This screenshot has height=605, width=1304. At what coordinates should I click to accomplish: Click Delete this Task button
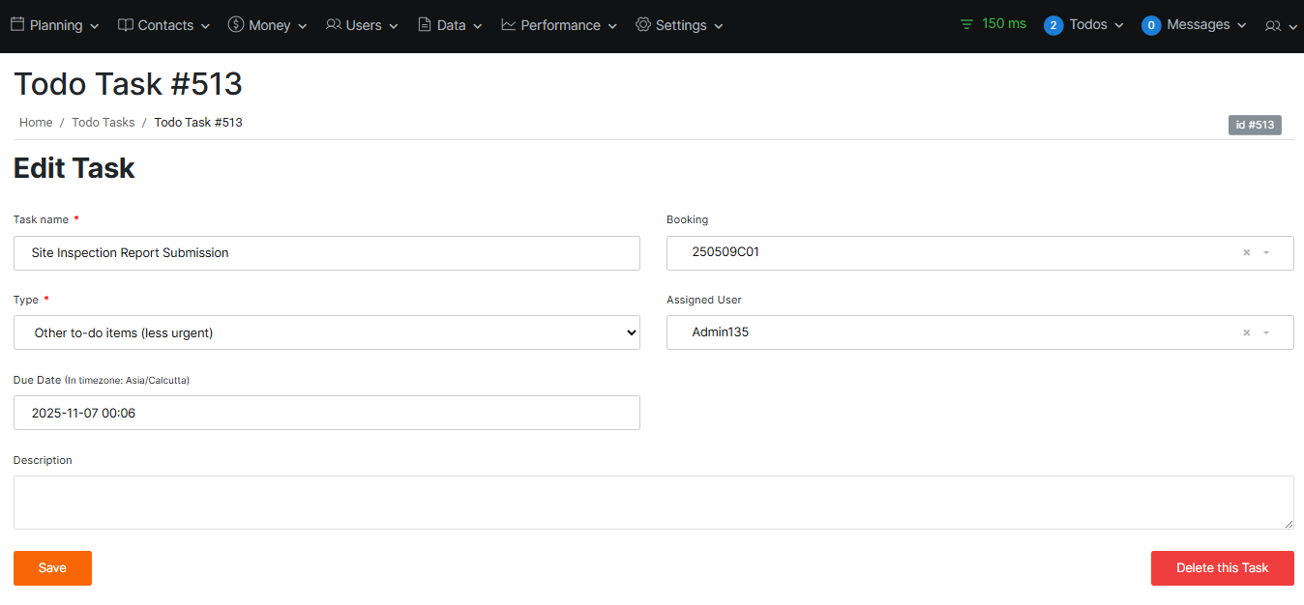[x=1222, y=568]
